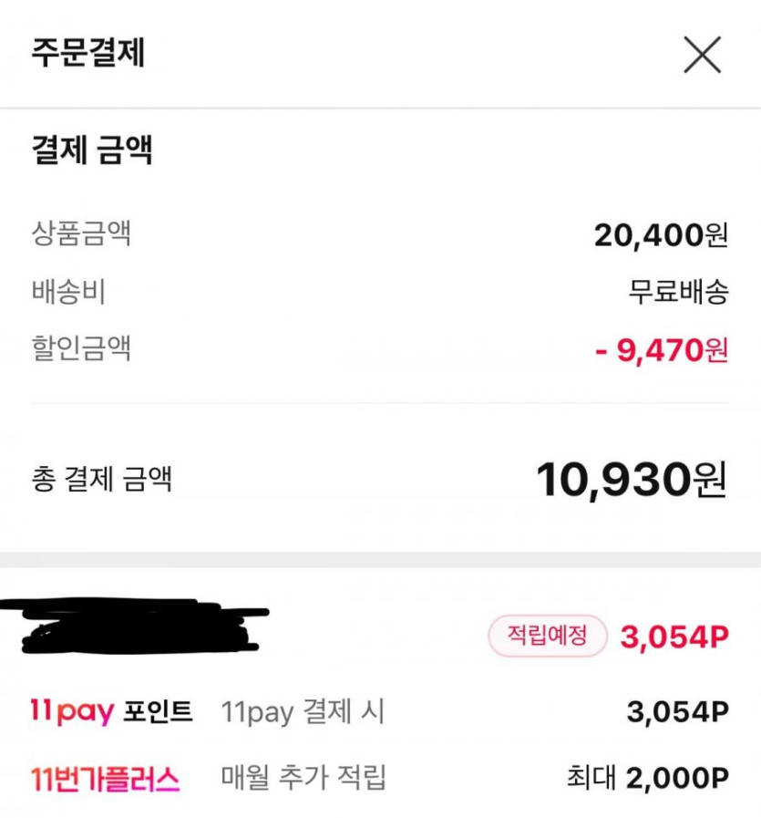The image size is (761, 818).
Task: Click the 총 결제 금액 label
Action: (101, 479)
